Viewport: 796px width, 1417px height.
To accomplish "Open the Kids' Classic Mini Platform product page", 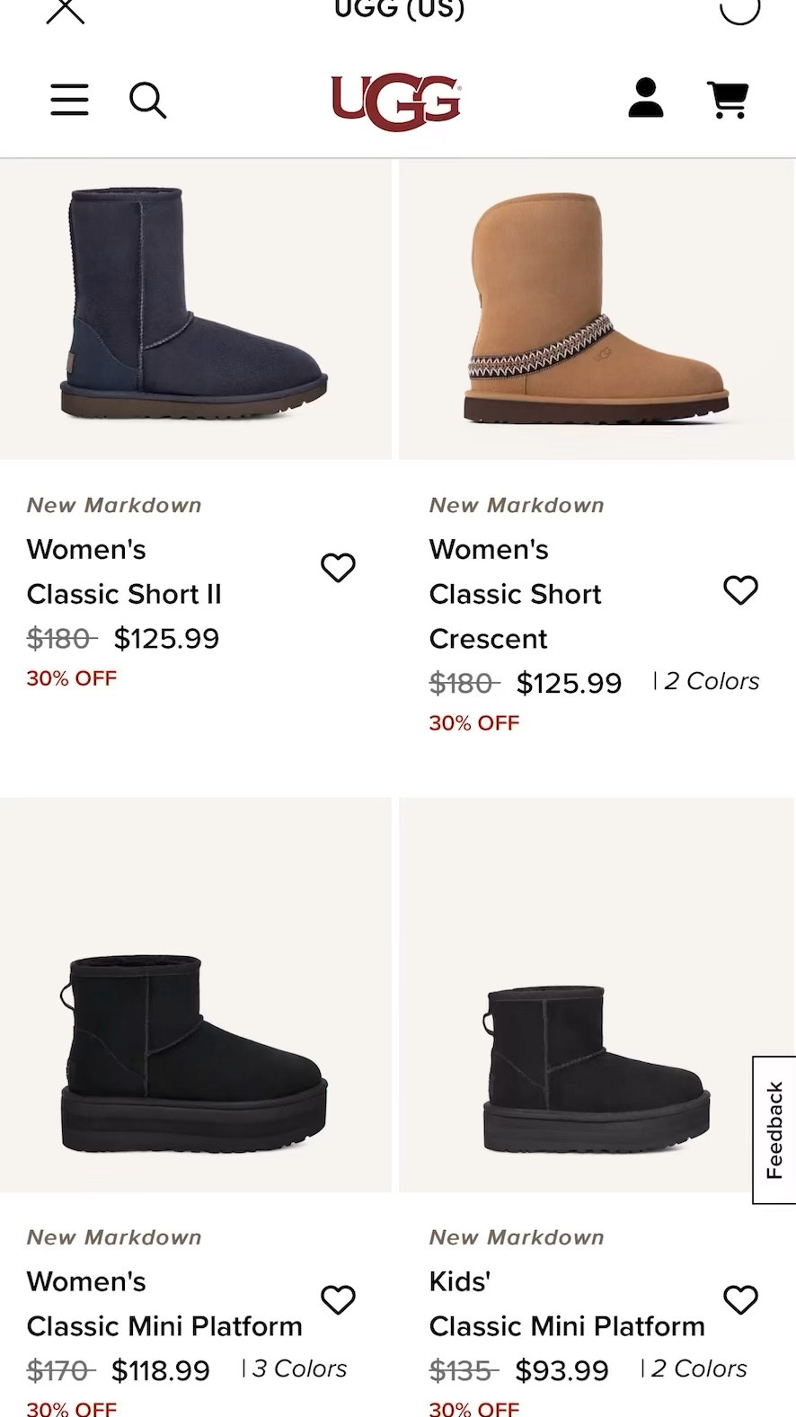I will [566, 1304].
